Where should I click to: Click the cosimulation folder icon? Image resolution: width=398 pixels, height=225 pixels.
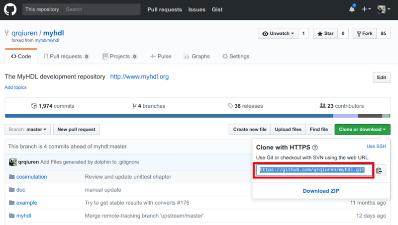[11, 177]
